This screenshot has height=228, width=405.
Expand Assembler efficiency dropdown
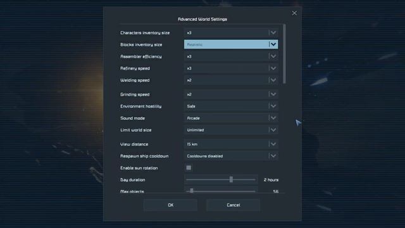pos(231,56)
